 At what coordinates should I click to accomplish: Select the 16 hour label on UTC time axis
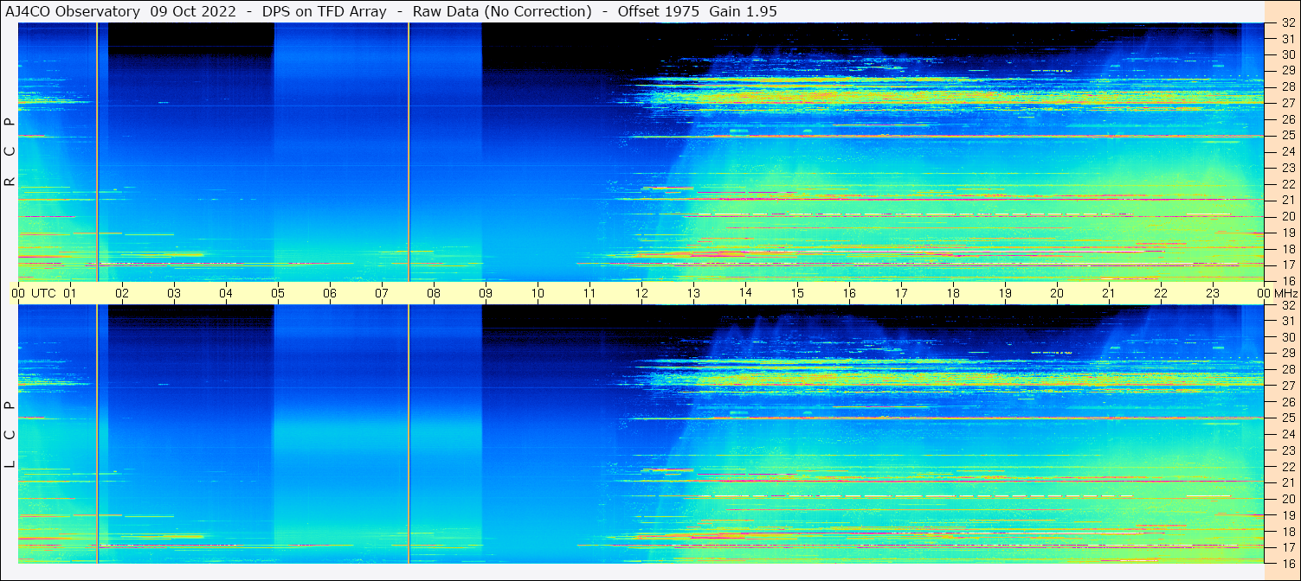click(x=849, y=293)
